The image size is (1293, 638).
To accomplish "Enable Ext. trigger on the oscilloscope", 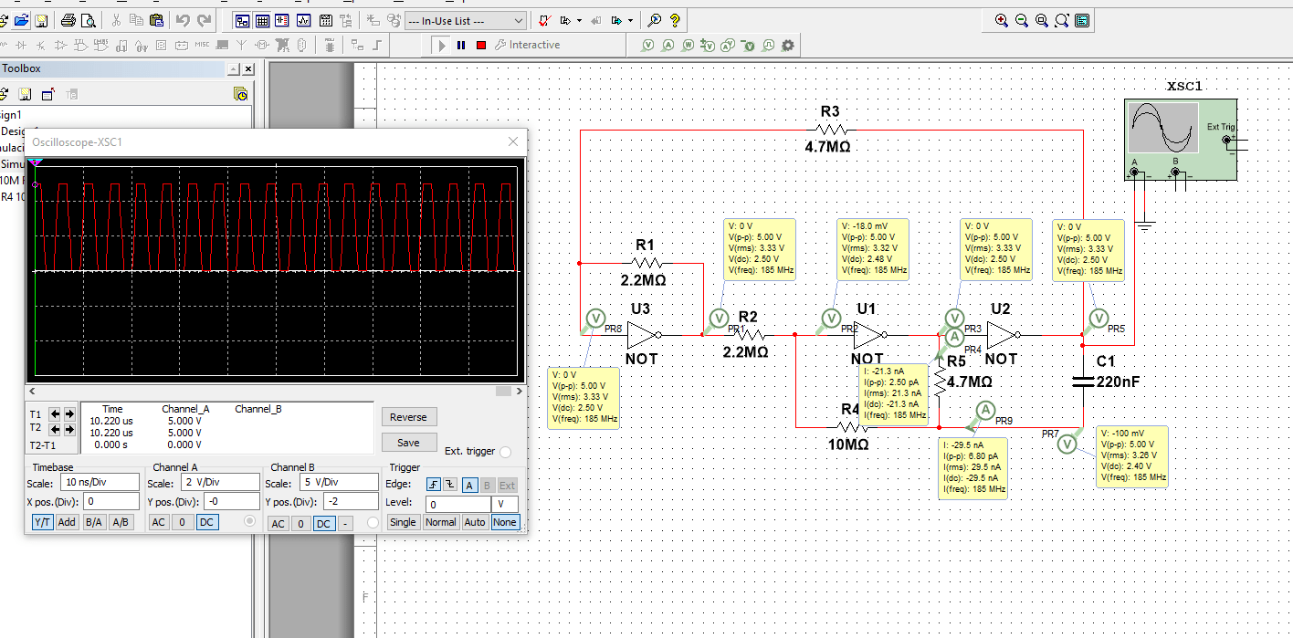I will pos(509,451).
